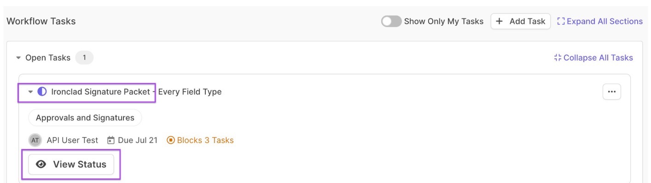Click the collapse arrows icon beside Collapse All Tasks
Viewport: 651px width, 183px height.
tap(558, 57)
